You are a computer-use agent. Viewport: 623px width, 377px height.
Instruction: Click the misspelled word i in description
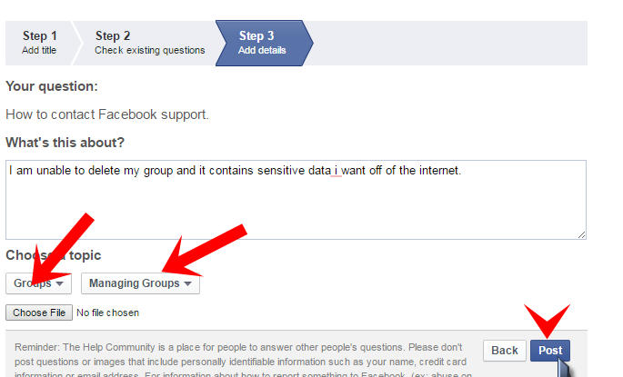(336, 171)
